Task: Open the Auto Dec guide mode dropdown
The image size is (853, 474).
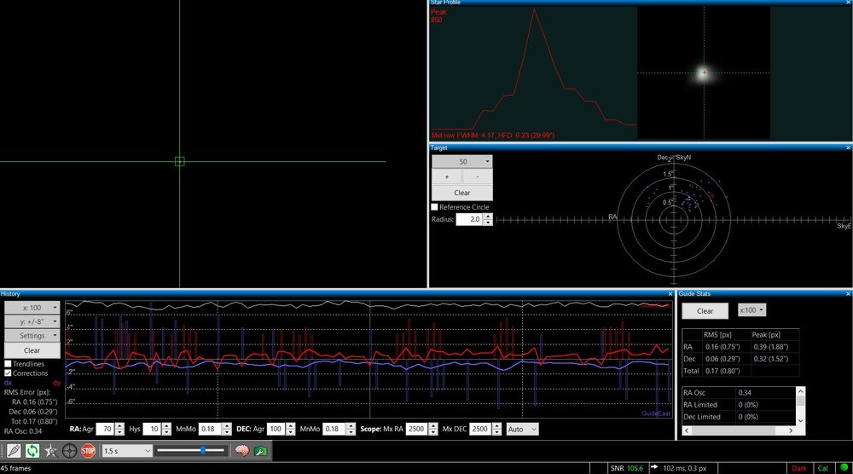Action: (x=522, y=429)
